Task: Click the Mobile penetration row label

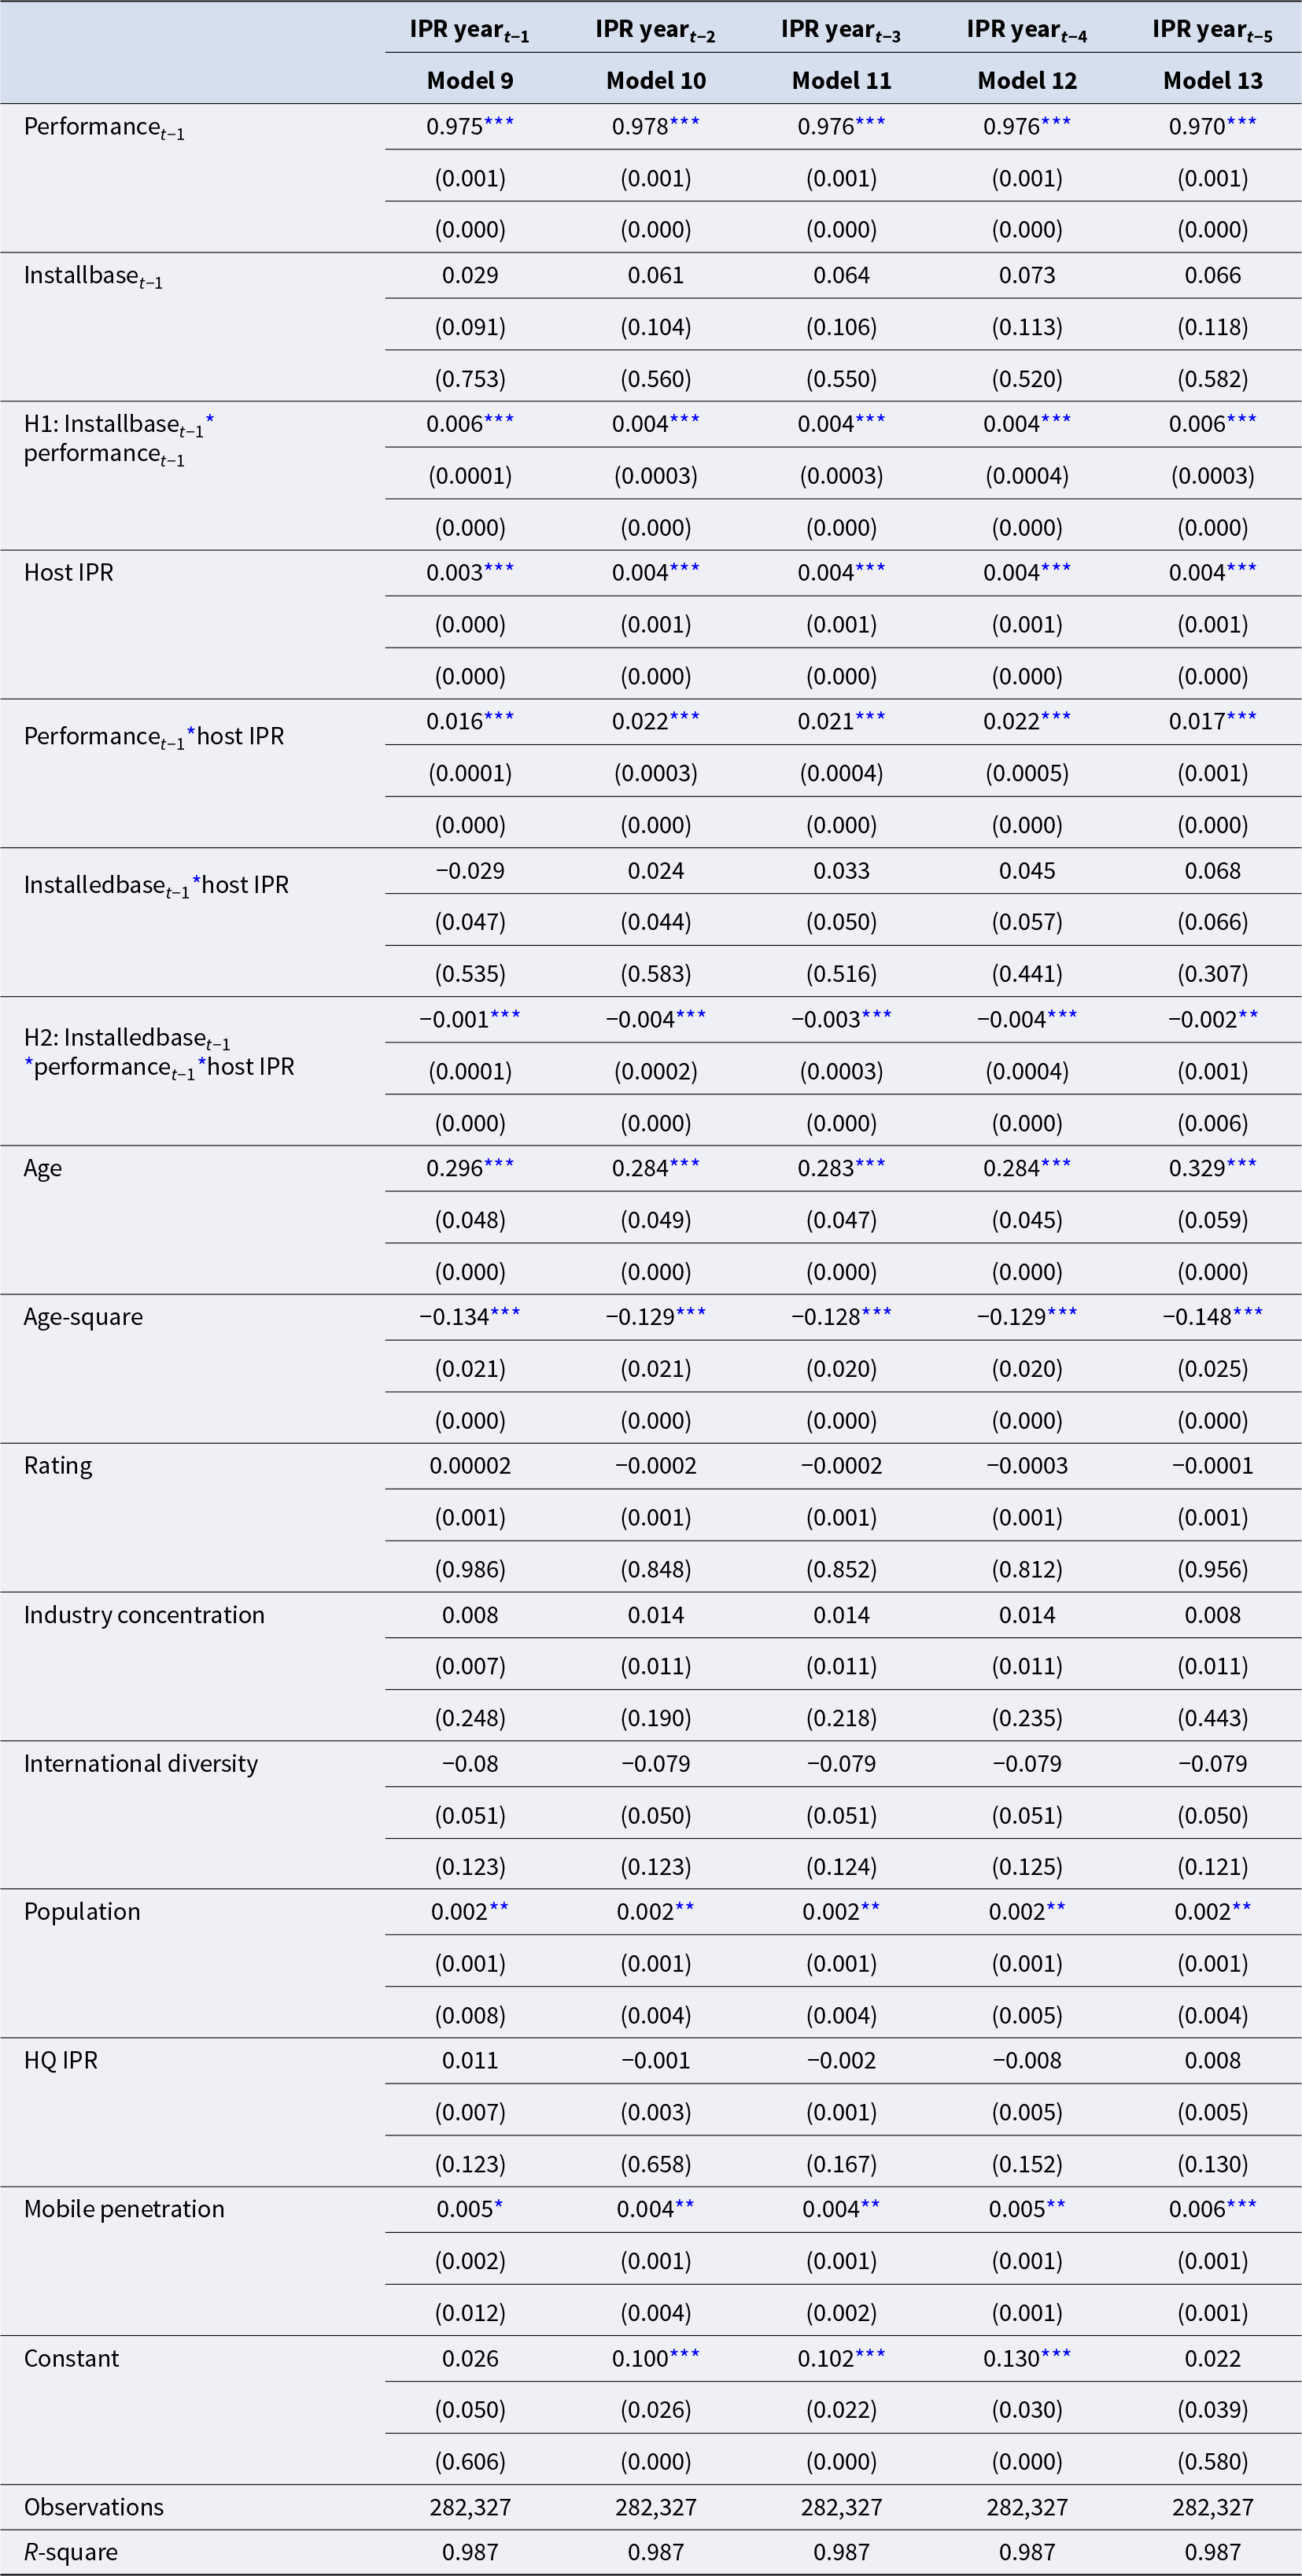Action: 124,2209
